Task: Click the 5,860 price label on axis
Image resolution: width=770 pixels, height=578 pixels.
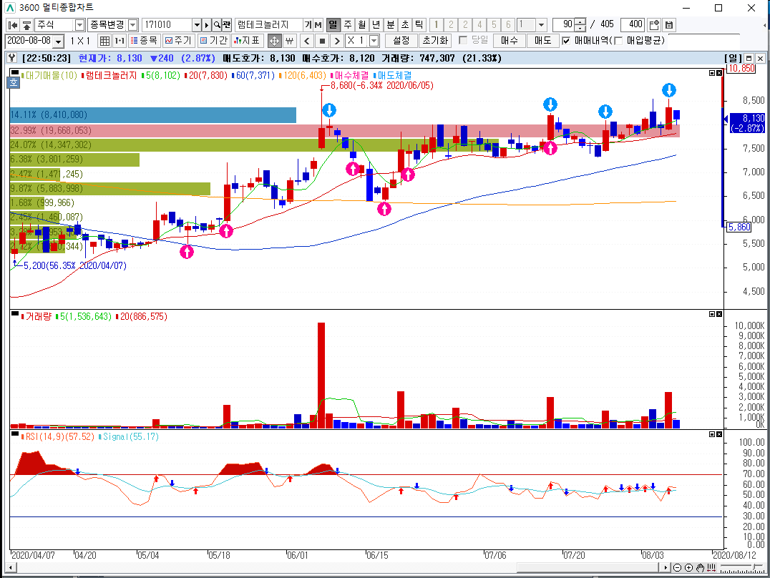Action: [739, 227]
